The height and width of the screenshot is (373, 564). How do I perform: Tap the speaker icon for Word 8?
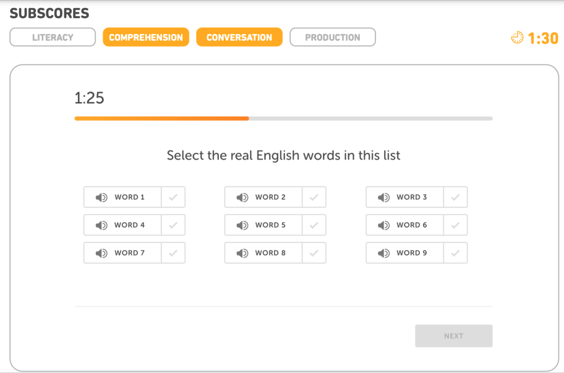pos(242,253)
